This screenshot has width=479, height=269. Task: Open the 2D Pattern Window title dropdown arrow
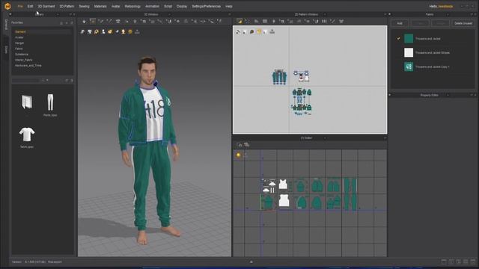tap(325, 14)
